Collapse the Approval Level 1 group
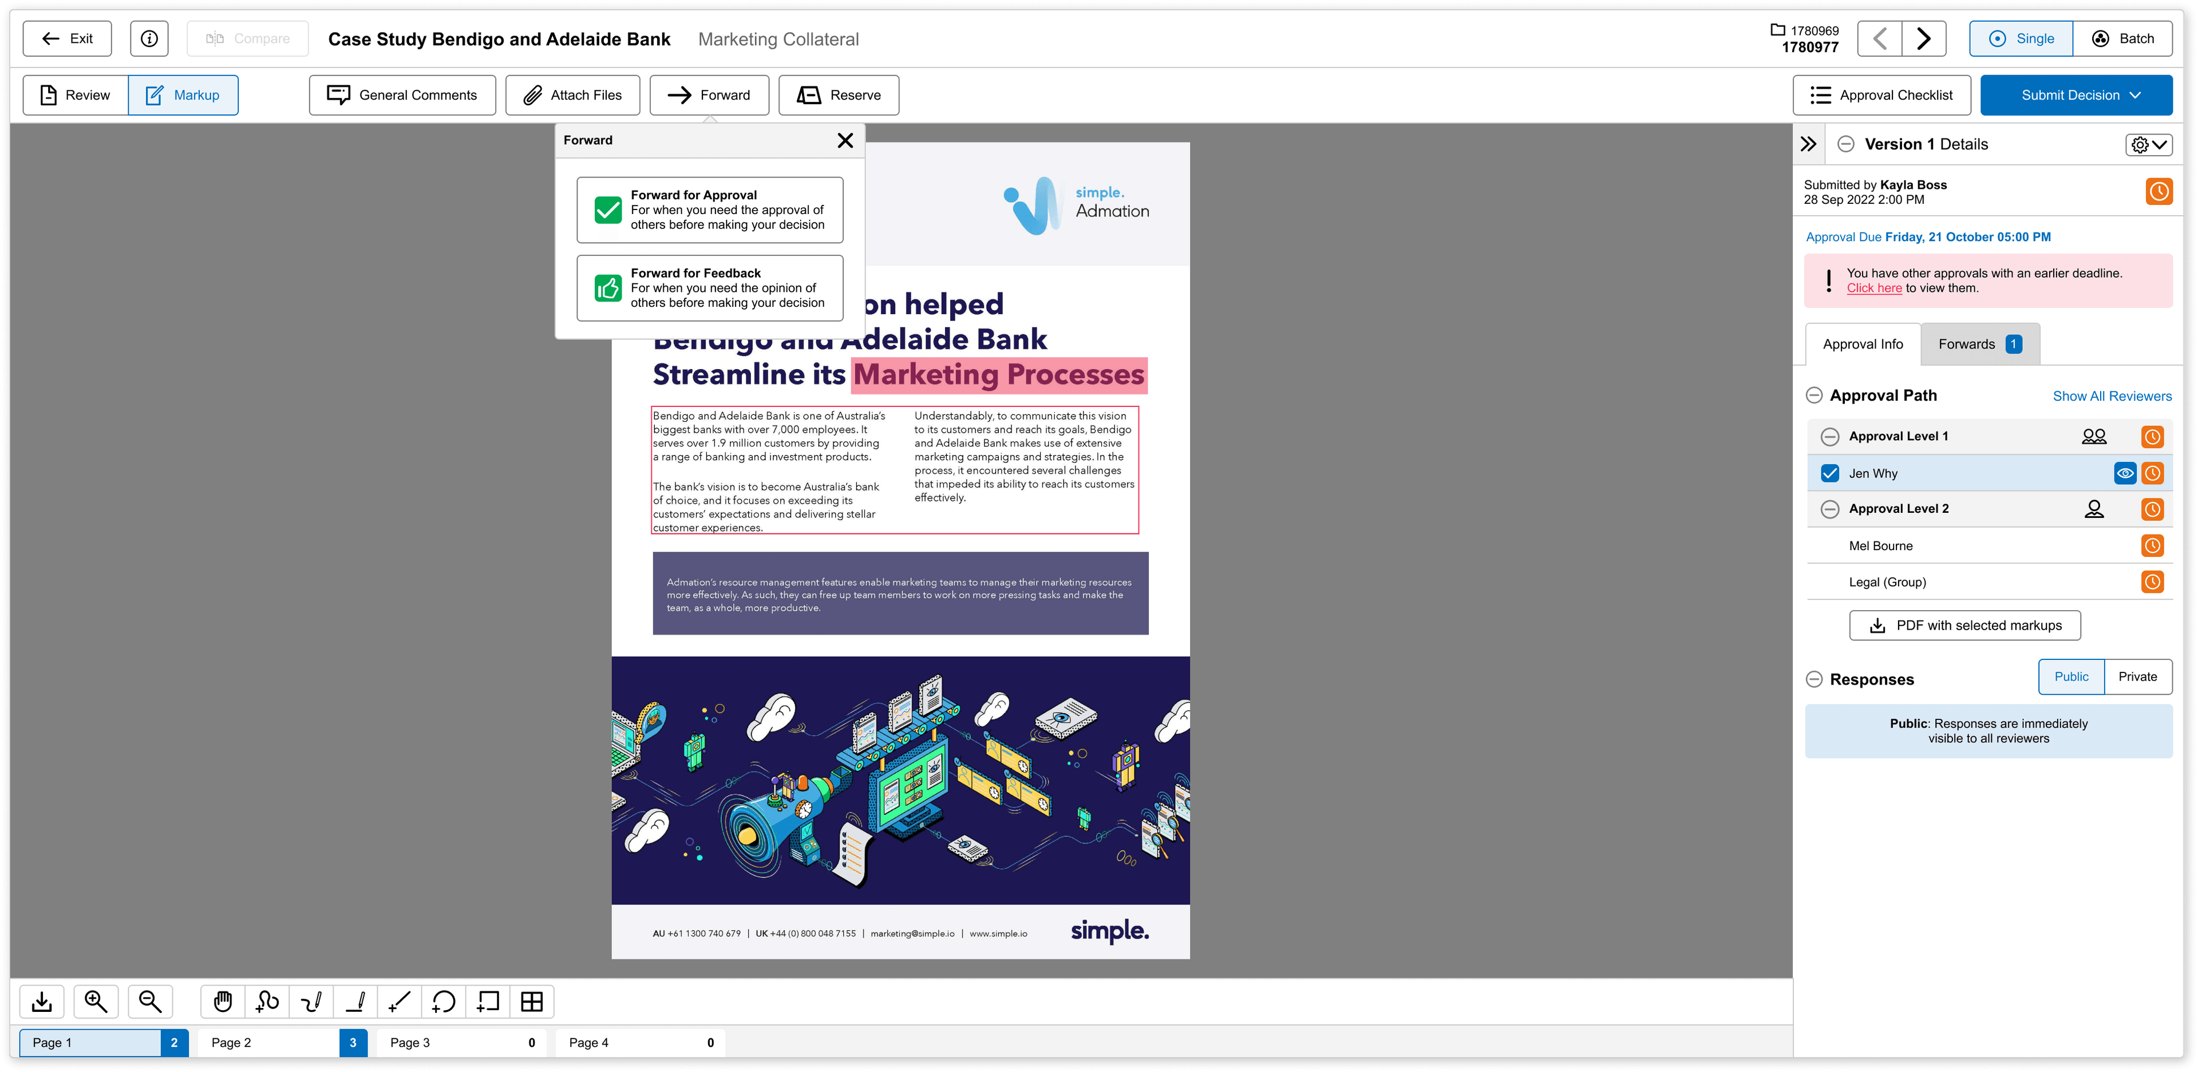 coord(1829,437)
